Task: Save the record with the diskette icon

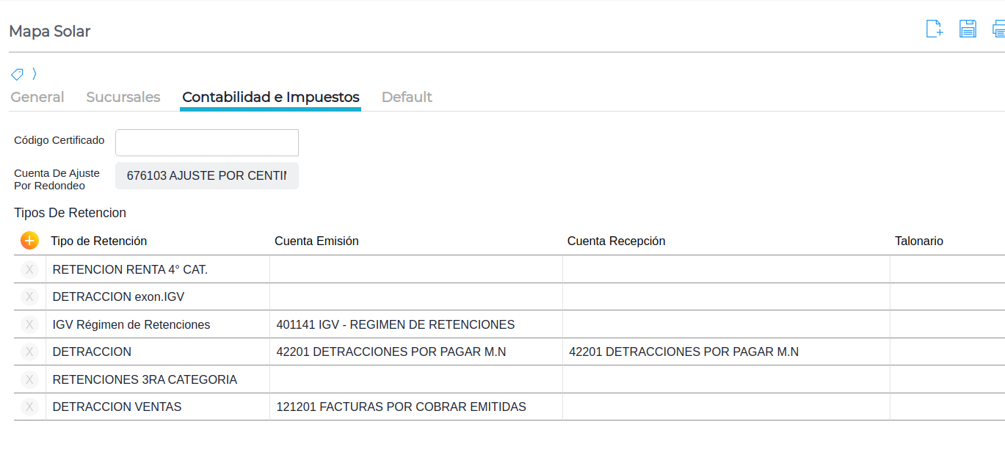Action: click(968, 29)
